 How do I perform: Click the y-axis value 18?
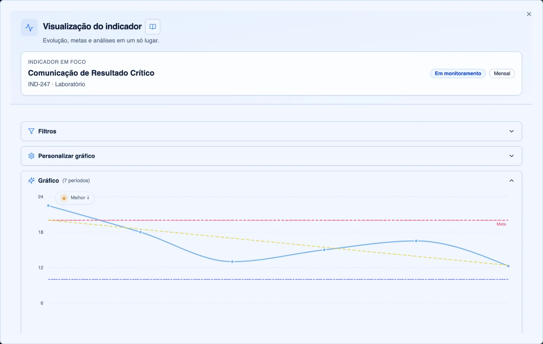[x=41, y=232]
